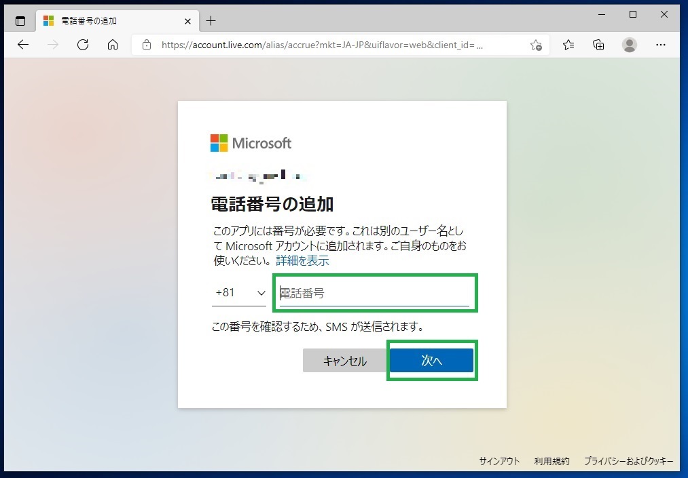Image resolution: width=688 pixels, height=478 pixels.
Task: Open プライバシーおよびクッキー footer link
Action: point(628,461)
